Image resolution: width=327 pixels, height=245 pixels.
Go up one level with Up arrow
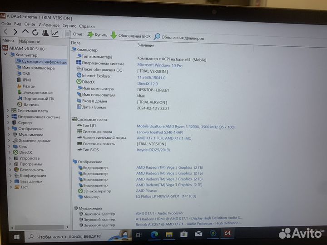click(25, 32)
